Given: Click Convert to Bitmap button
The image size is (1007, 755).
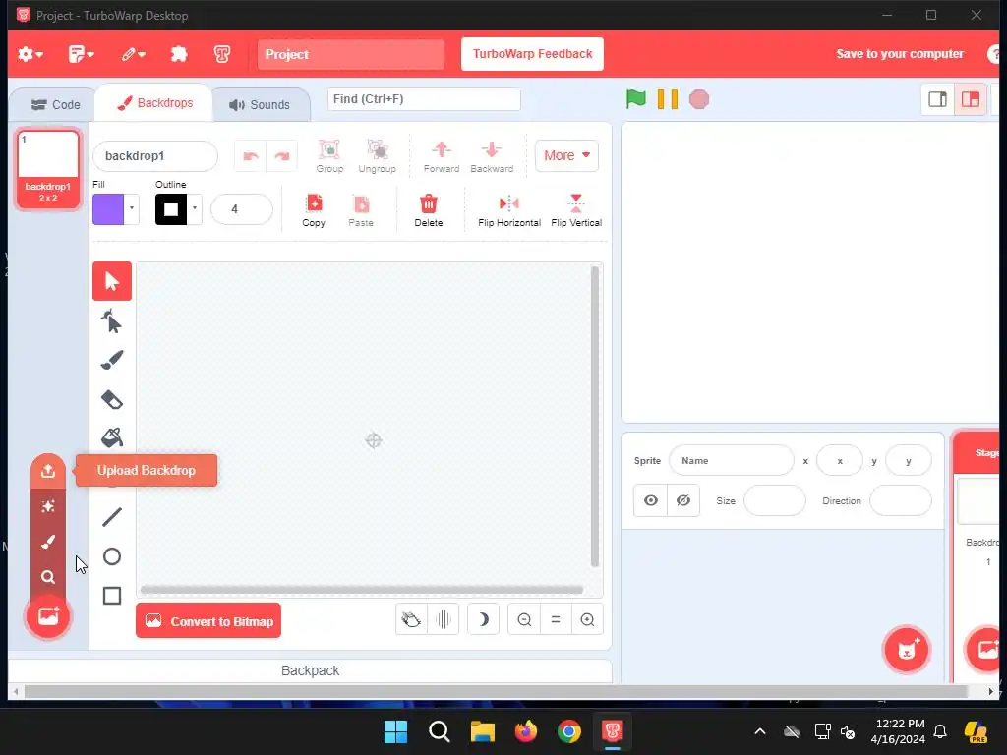Looking at the screenshot, I should (x=208, y=621).
